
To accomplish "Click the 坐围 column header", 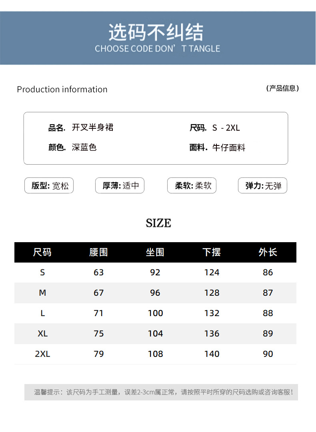I will [x=155, y=252].
